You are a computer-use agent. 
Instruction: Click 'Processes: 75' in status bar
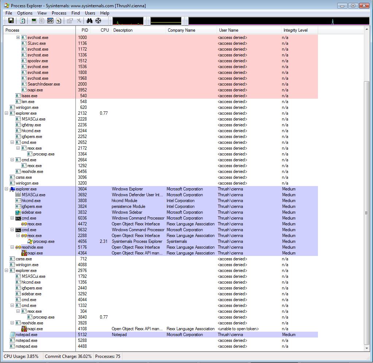pyautogui.click(x=108, y=356)
